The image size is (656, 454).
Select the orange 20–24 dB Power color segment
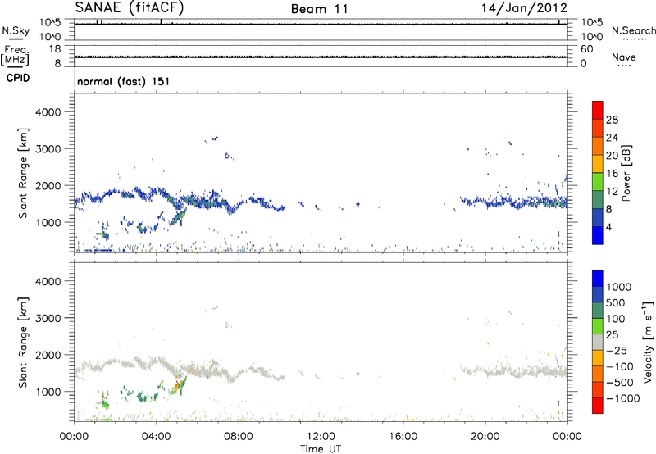598,146
